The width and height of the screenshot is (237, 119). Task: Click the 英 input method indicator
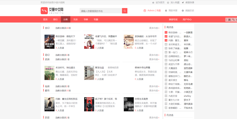[x=229, y=20]
